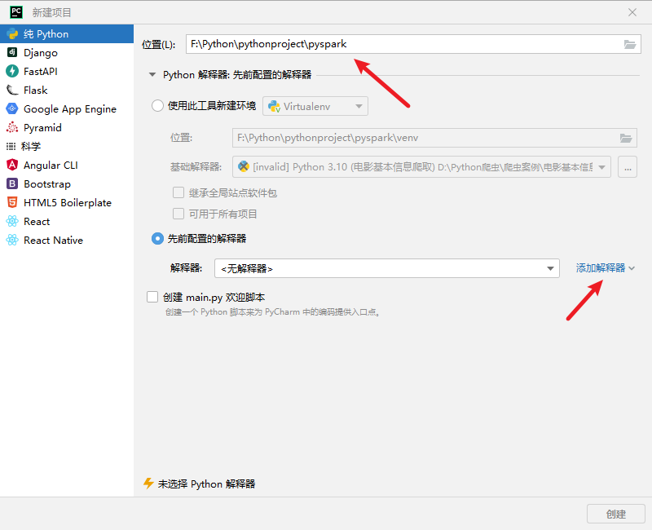The width and height of the screenshot is (652, 530).
Task: Click the FastAPI lightning icon
Action: click(12, 71)
